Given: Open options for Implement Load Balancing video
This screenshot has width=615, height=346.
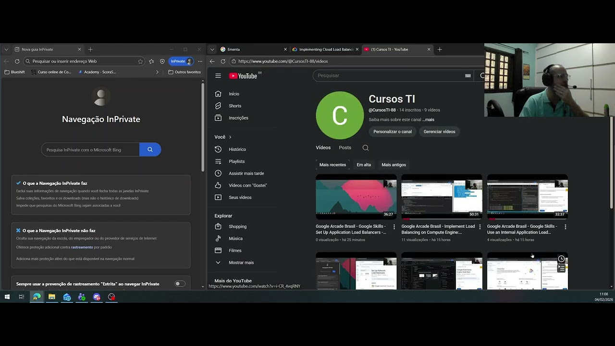Looking at the screenshot, I should click(x=480, y=227).
